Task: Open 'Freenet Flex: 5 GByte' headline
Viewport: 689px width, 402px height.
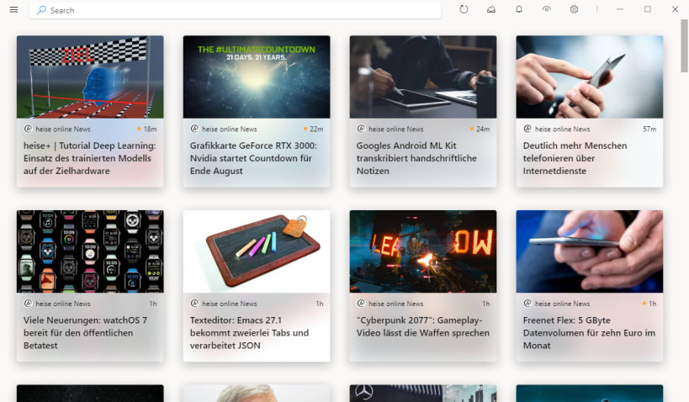Action: [589, 332]
